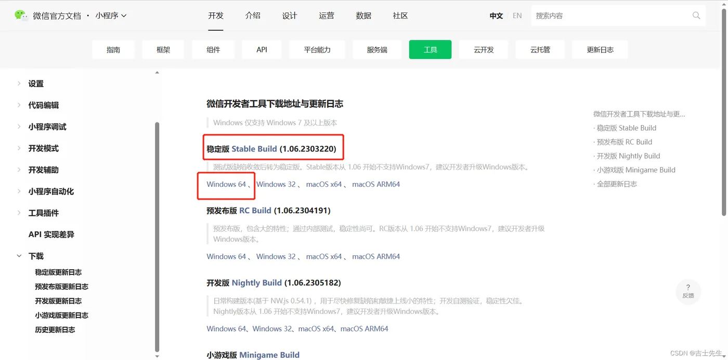728x360 pixels.
Task: Download Stable Build Windows 64
Action: click(x=226, y=184)
